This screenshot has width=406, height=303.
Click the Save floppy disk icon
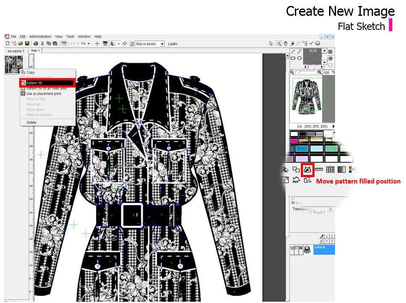point(27,44)
